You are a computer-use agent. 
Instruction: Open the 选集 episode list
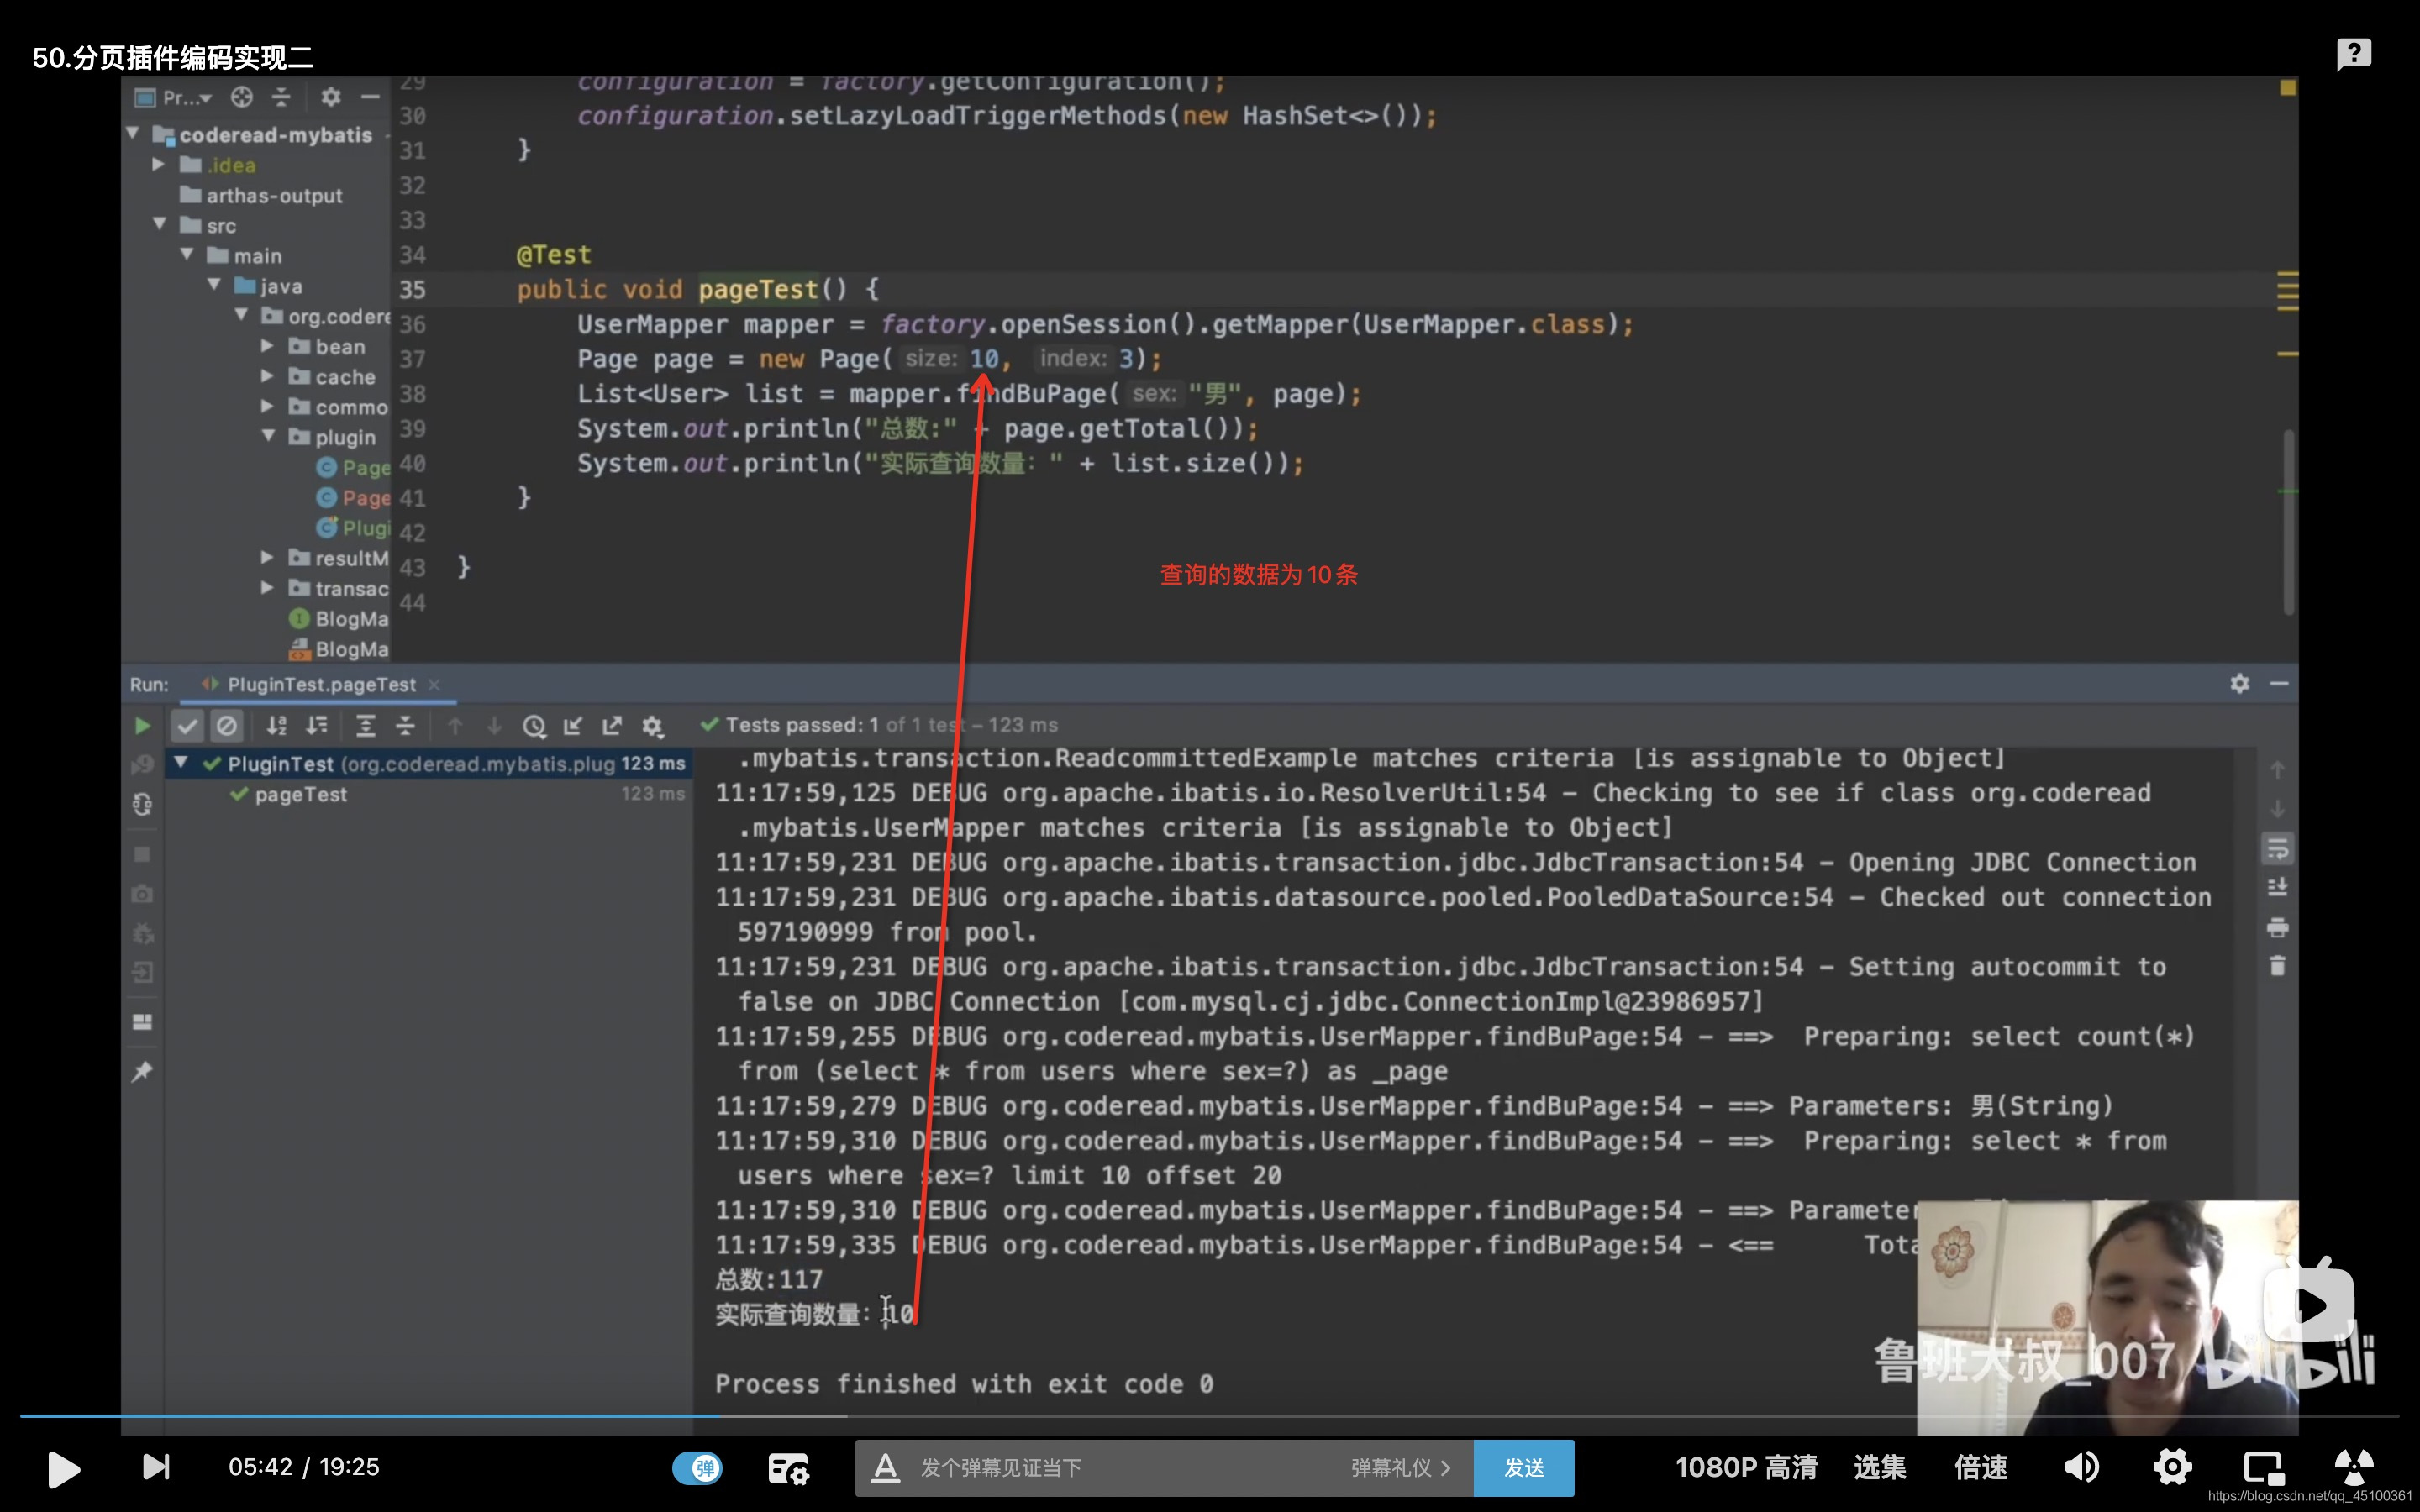click(x=1880, y=1468)
